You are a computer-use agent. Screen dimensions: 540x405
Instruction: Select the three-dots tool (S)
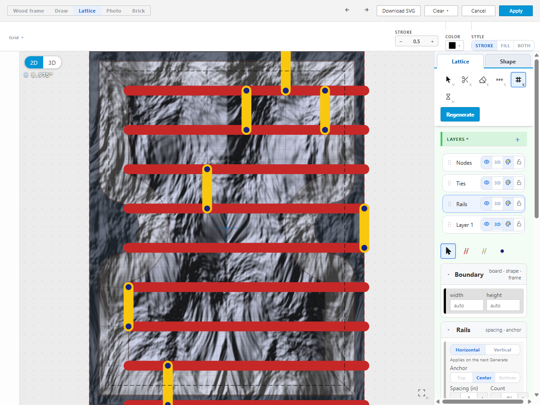[x=500, y=80]
